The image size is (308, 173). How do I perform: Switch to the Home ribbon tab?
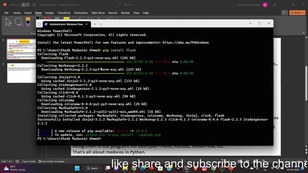[x=17, y=13]
